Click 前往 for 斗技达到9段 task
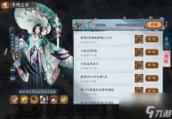Image resolution: width=172 pixels, height=119 pixels. point(152,52)
